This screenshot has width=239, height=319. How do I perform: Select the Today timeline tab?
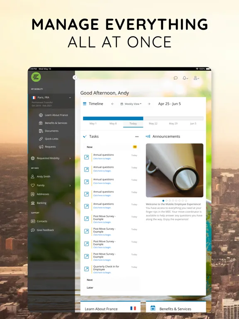click(x=133, y=124)
